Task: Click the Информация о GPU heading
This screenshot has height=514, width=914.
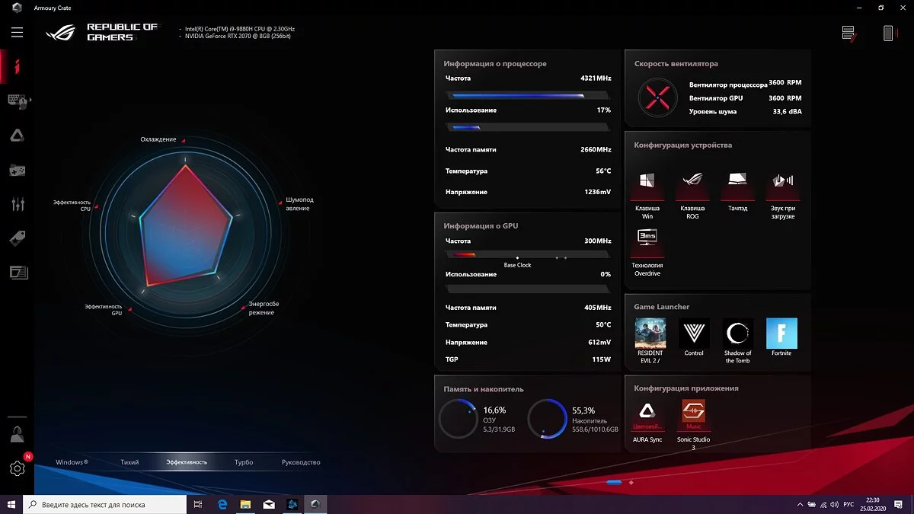Action: tap(481, 226)
